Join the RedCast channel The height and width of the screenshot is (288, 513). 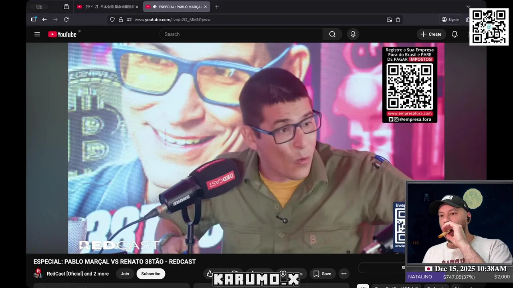[125, 274]
